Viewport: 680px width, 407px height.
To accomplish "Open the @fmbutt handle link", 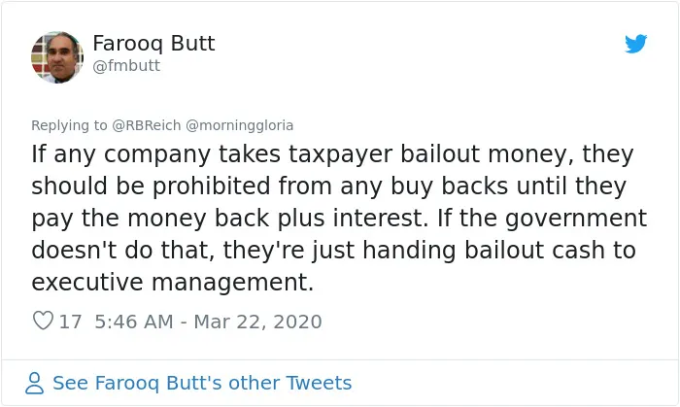I will (126, 66).
